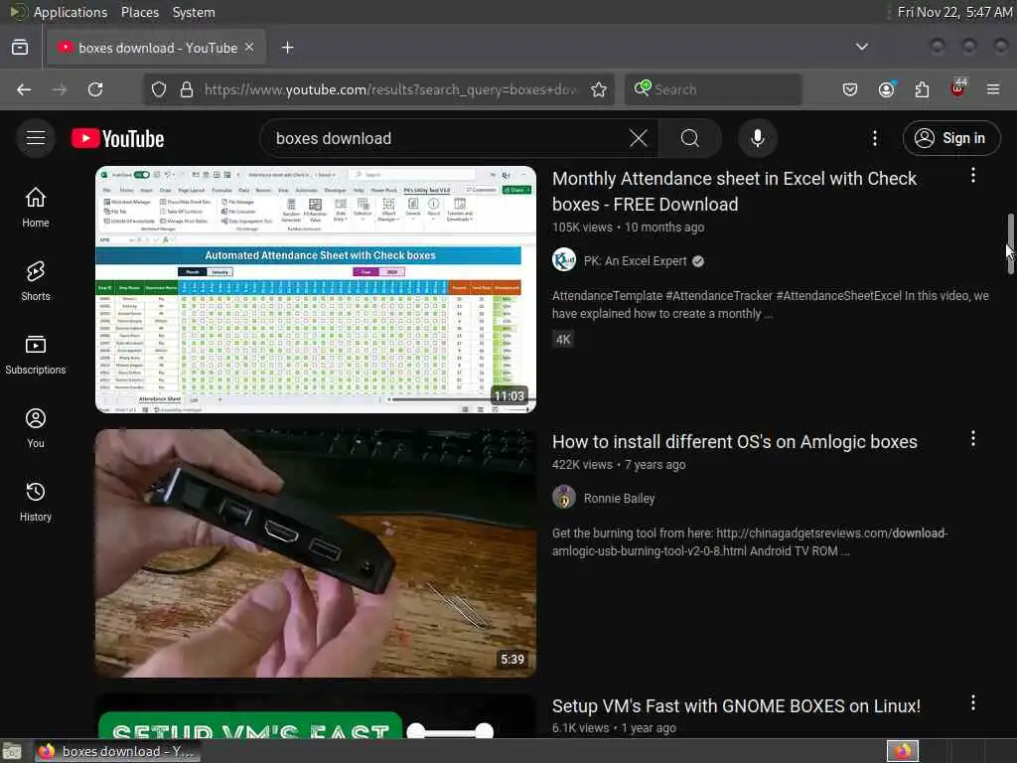Play the Monthly Attendance sheet video thumbnail

(x=316, y=289)
